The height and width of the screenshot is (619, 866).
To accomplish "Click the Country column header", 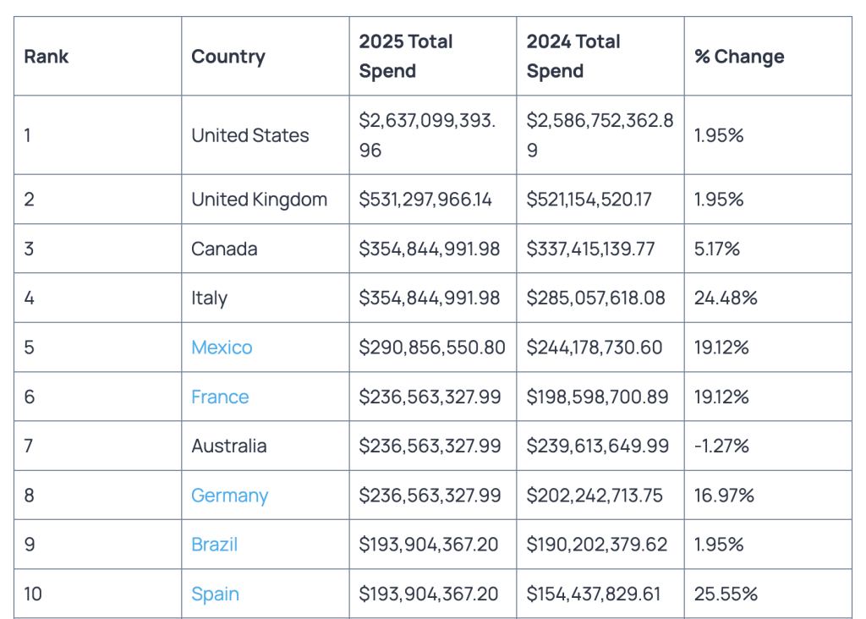I will [x=228, y=57].
